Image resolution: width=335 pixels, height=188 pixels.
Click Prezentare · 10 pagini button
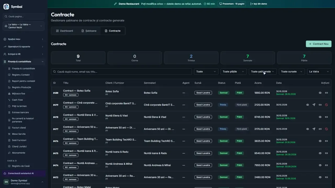point(232,4)
